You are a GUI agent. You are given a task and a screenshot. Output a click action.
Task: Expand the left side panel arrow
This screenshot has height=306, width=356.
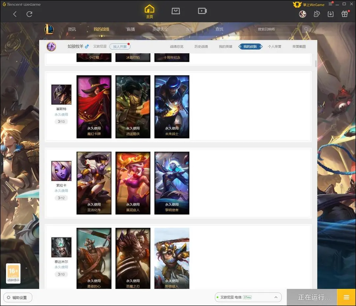[2, 164]
